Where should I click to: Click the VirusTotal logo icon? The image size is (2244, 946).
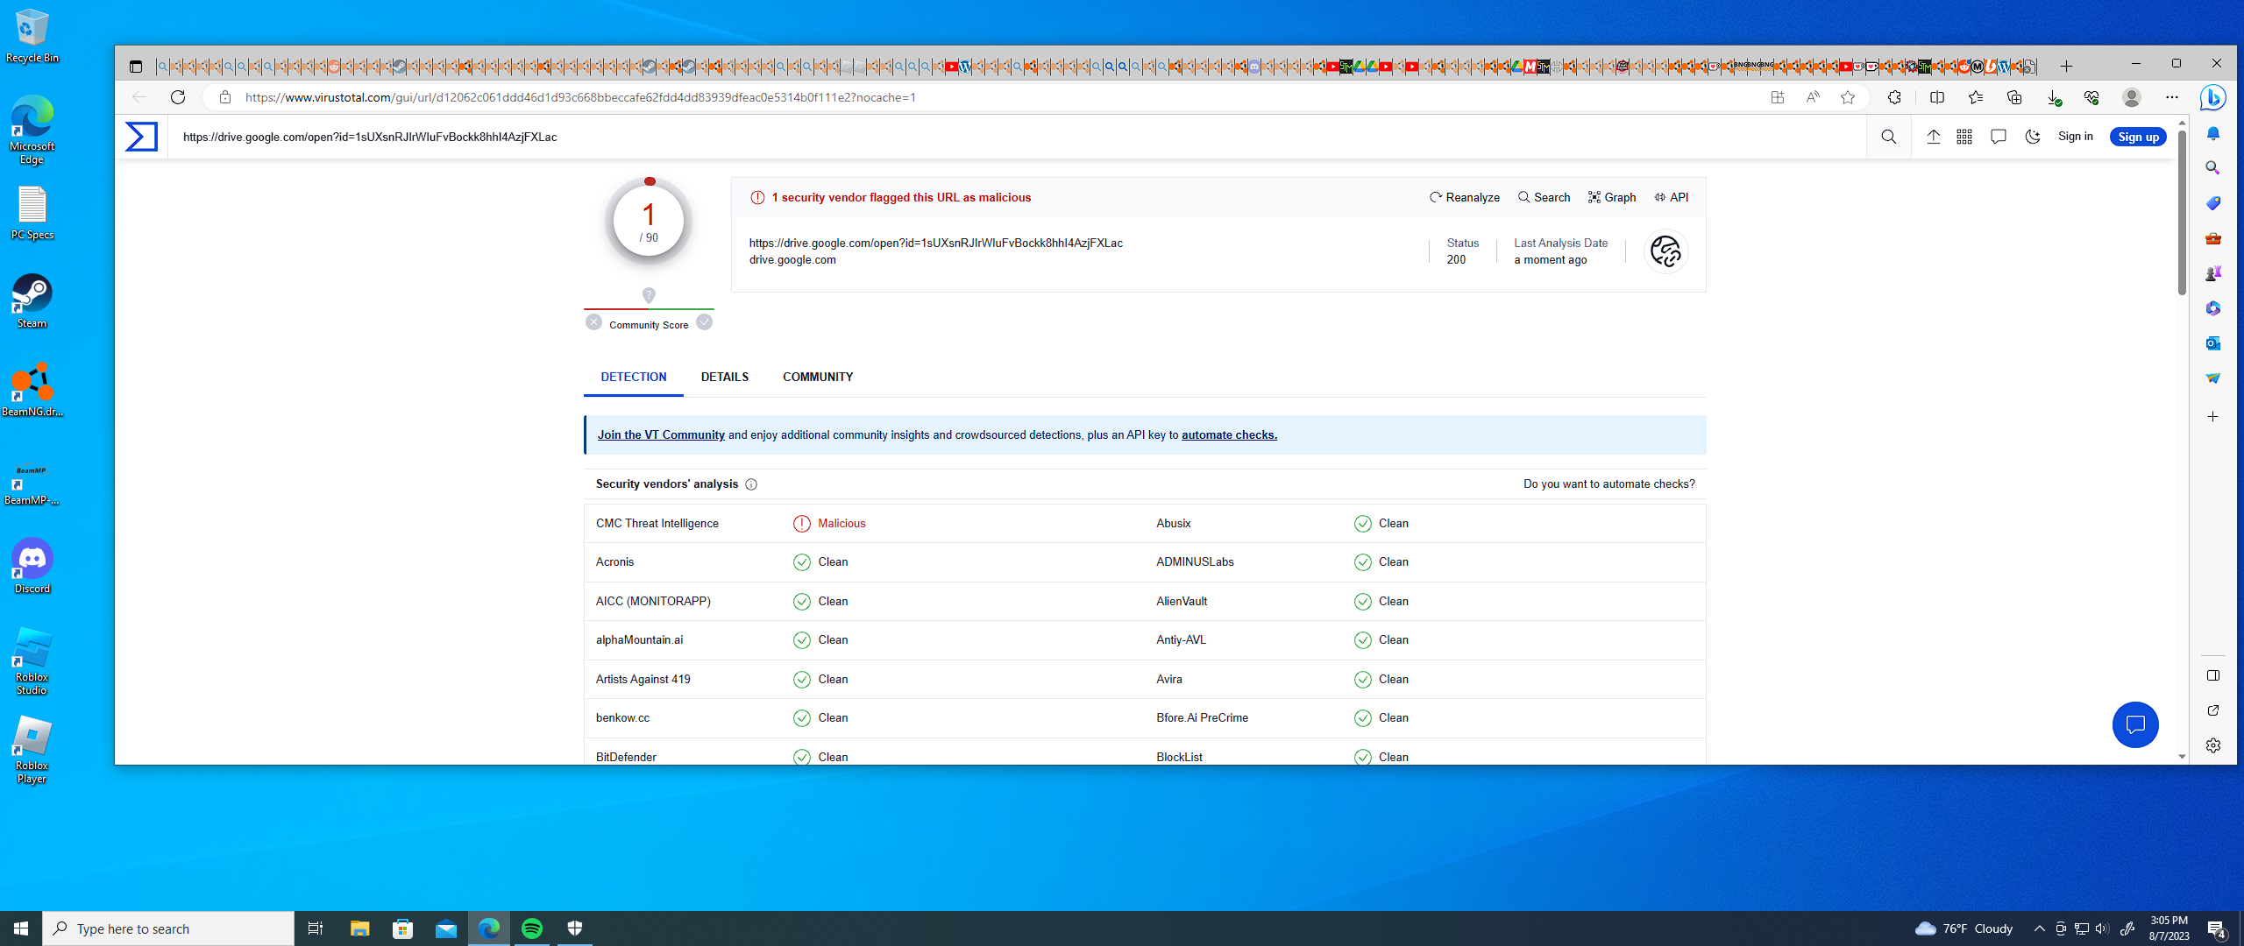point(141,137)
